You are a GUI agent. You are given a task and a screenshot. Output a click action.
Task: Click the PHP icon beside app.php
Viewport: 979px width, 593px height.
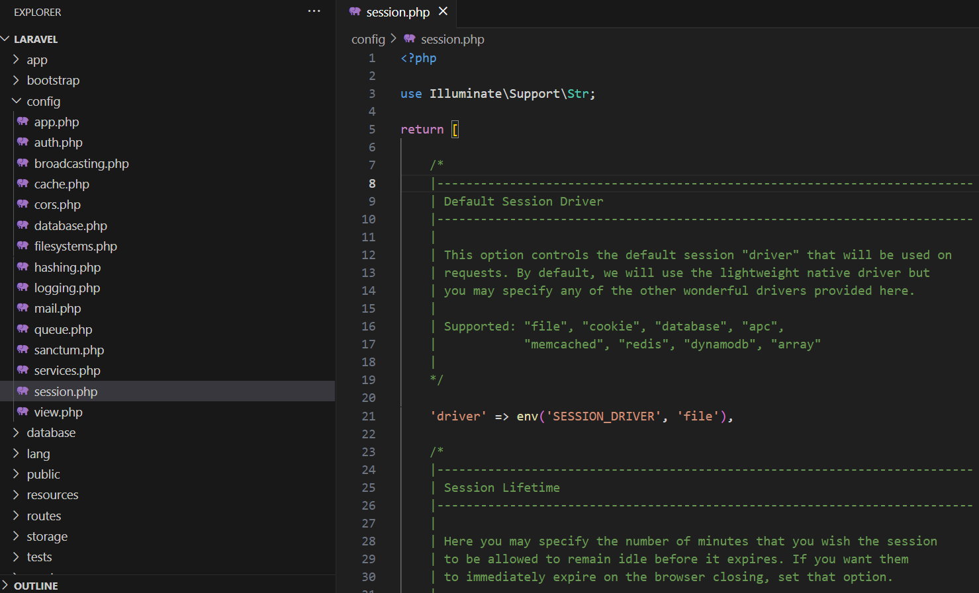23,122
